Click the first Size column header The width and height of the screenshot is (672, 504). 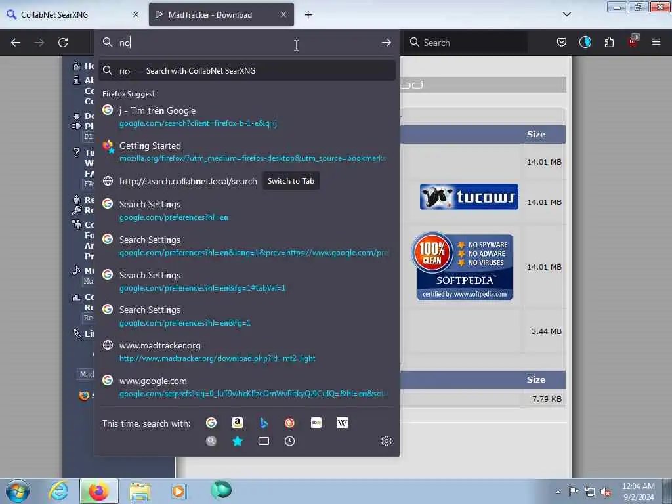click(x=535, y=134)
